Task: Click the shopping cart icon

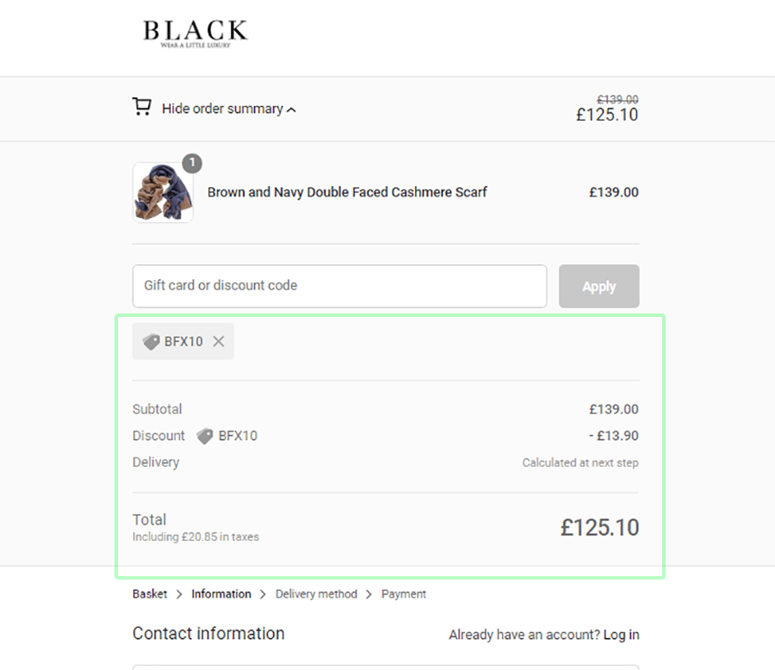Action: pos(141,108)
